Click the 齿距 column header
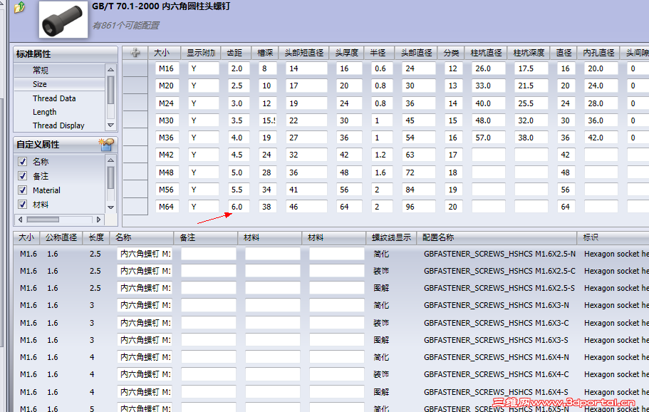This screenshot has height=412, width=649. click(235, 52)
